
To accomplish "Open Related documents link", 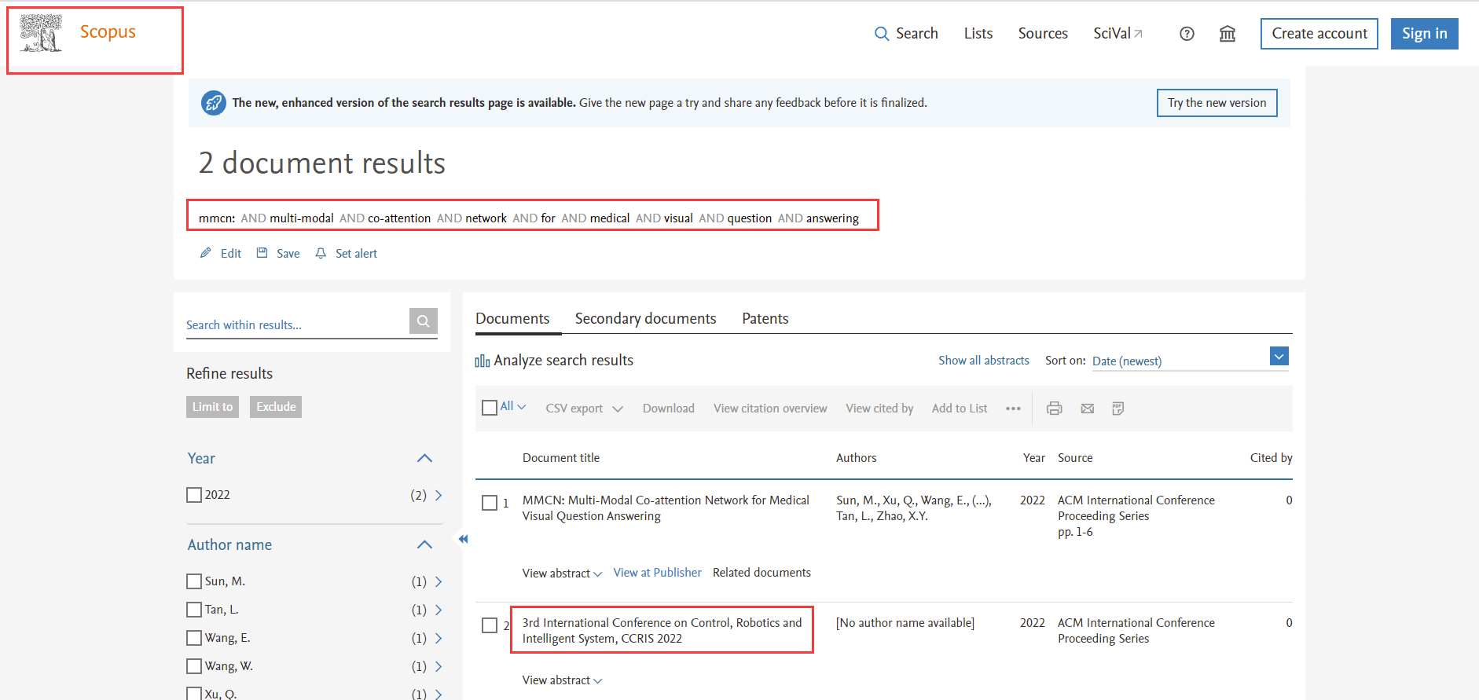I will 762,573.
